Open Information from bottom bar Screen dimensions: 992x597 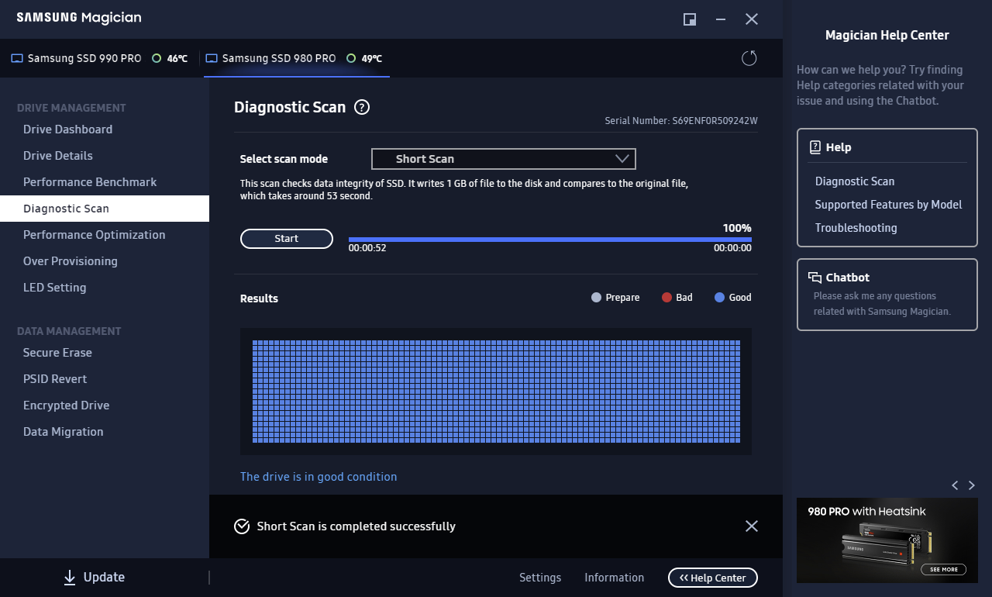(614, 578)
